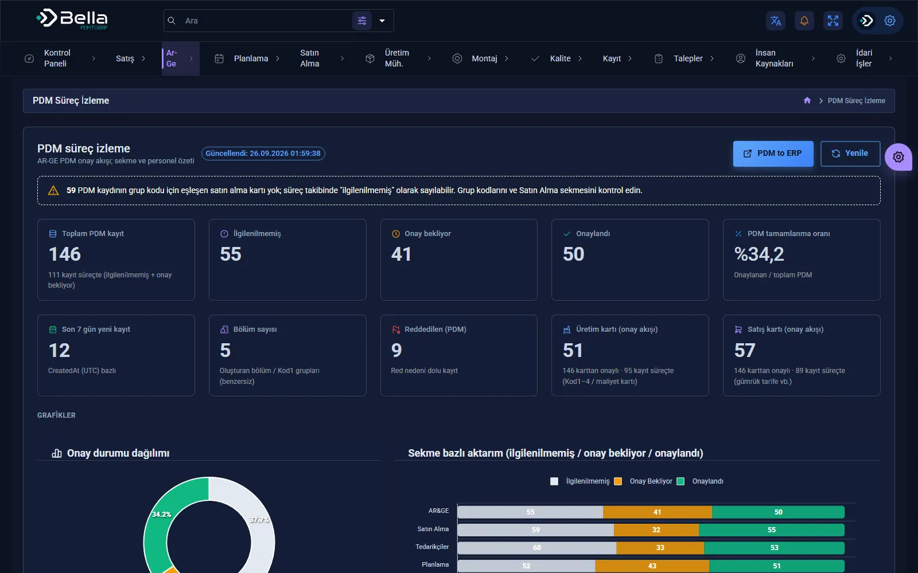Viewport: 918px width, 573px height.
Task: Open the search bar dropdown arrow
Action: 382,21
